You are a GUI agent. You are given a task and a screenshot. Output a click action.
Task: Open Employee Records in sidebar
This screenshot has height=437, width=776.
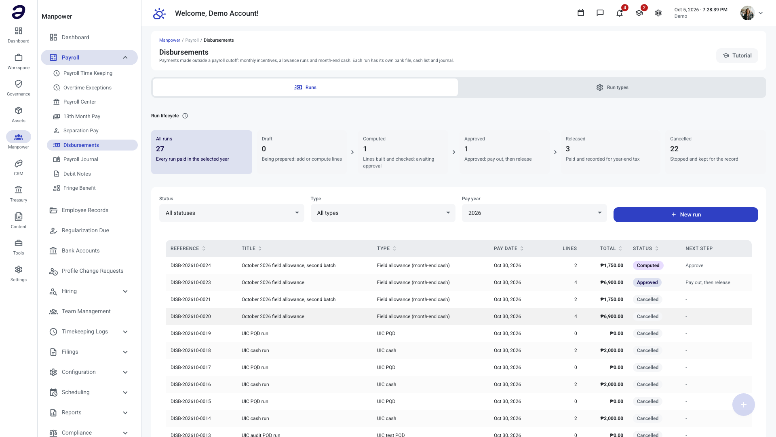pos(89,210)
